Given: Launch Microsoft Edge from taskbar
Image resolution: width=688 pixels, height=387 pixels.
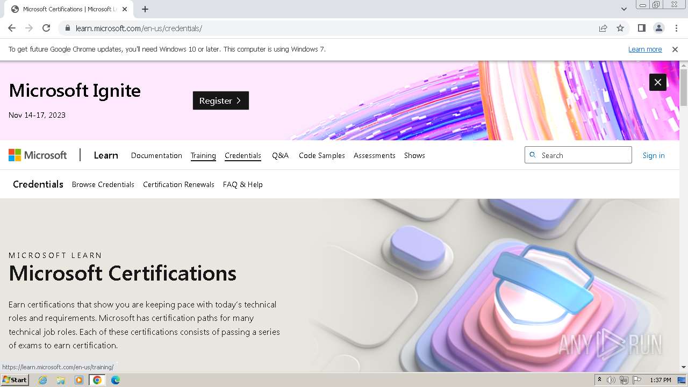Looking at the screenshot, I should click(x=116, y=380).
